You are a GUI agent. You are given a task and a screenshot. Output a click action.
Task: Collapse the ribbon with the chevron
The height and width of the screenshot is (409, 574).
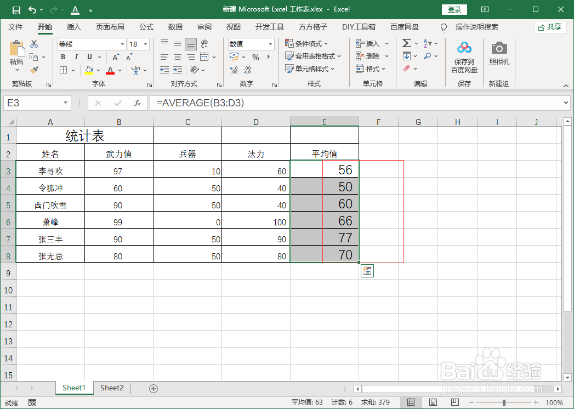tap(566, 86)
